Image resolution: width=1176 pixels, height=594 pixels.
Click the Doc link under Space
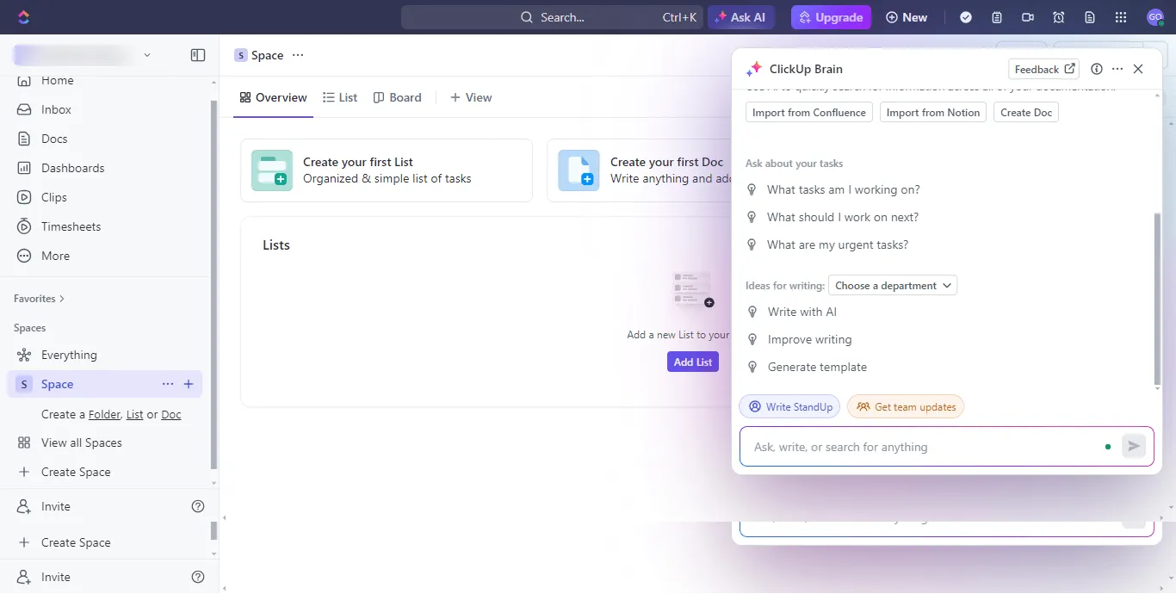pos(171,414)
